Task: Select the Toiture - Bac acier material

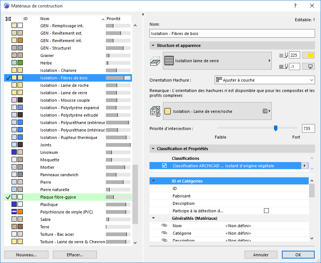Action: (68, 234)
